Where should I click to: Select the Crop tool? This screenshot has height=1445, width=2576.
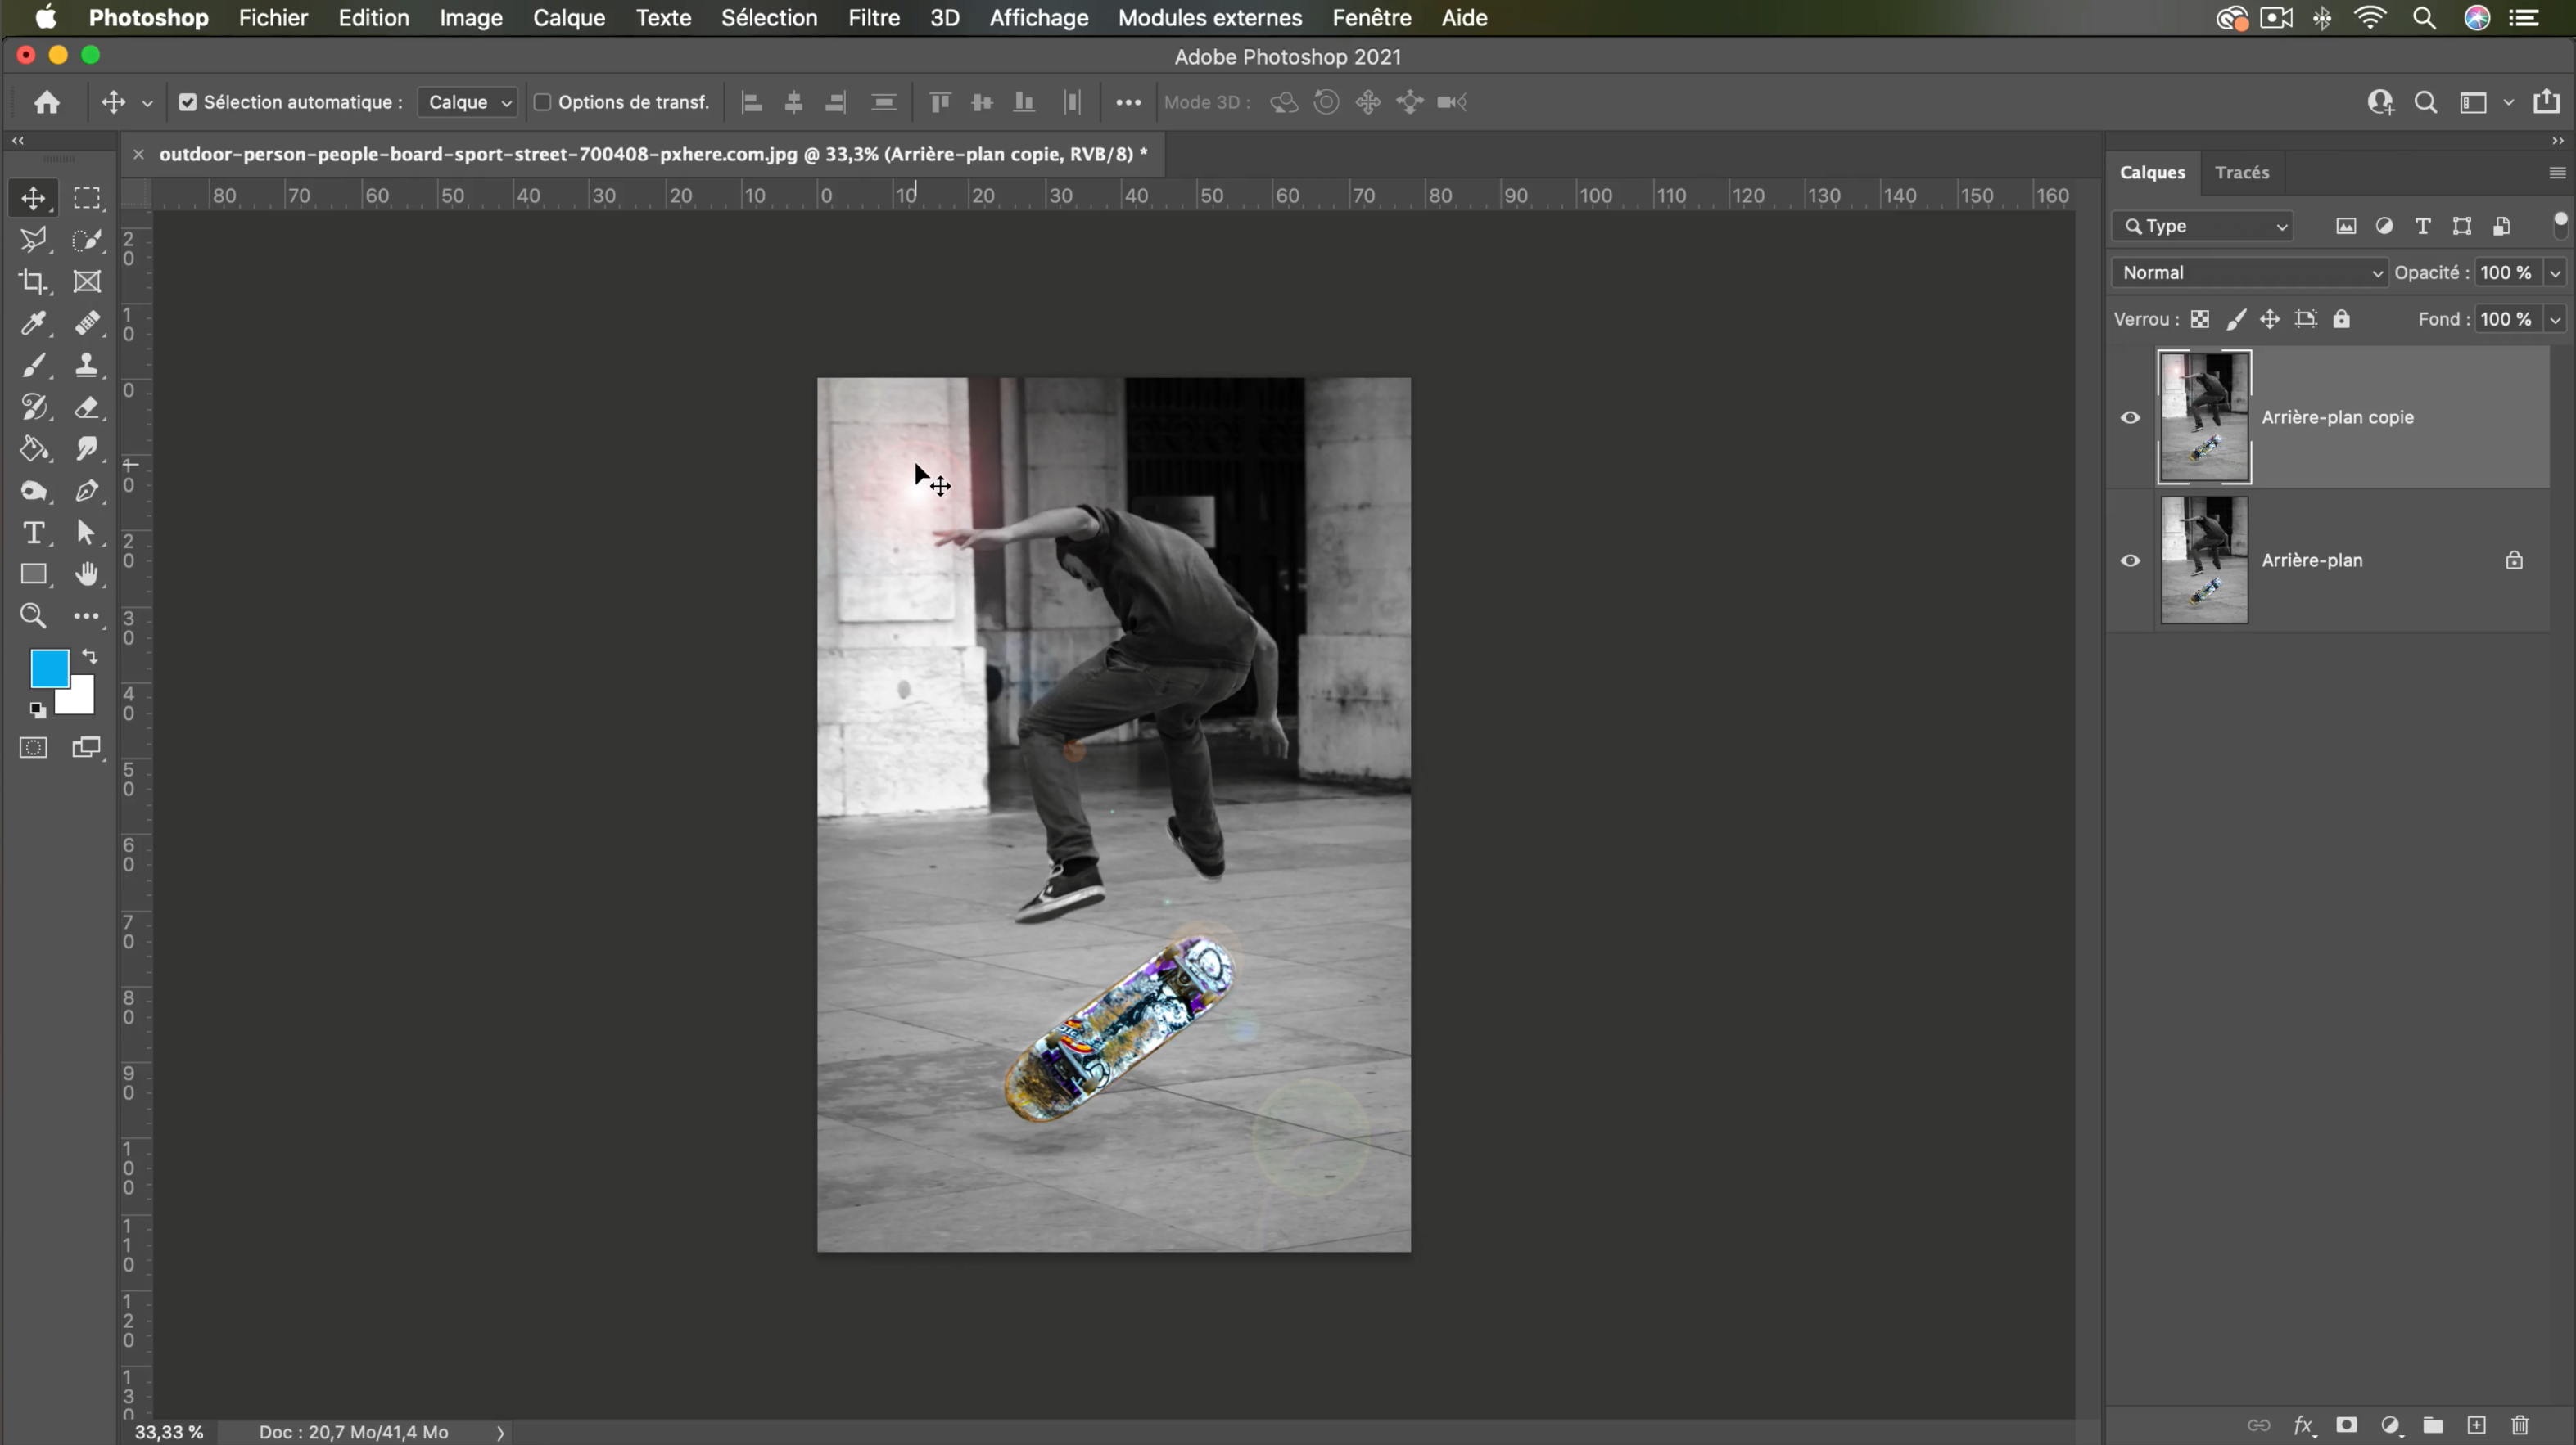[x=33, y=281]
